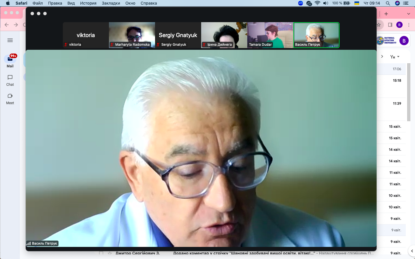The height and width of the screenshot is (259, 415).
Task: Open the Окно menu
Action: [x=130, y=3]
